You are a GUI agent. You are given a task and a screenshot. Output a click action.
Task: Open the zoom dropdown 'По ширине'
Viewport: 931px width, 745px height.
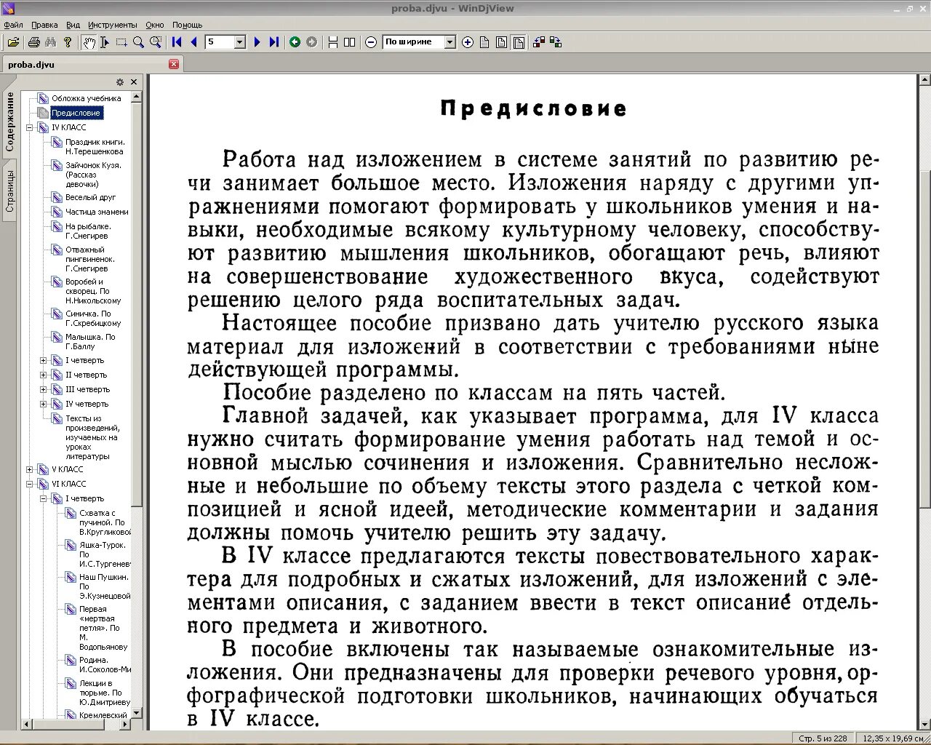click(x=450, y=42)
